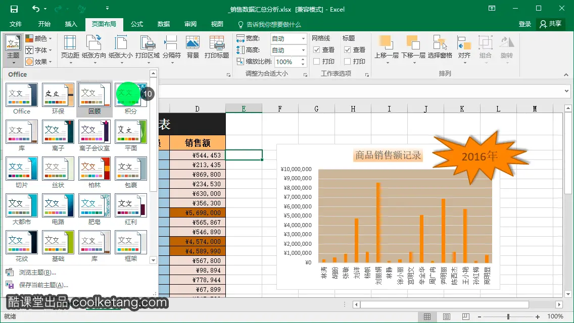Click the Undo arrow icon
This screenshot has height=323, width=574.
35,9
